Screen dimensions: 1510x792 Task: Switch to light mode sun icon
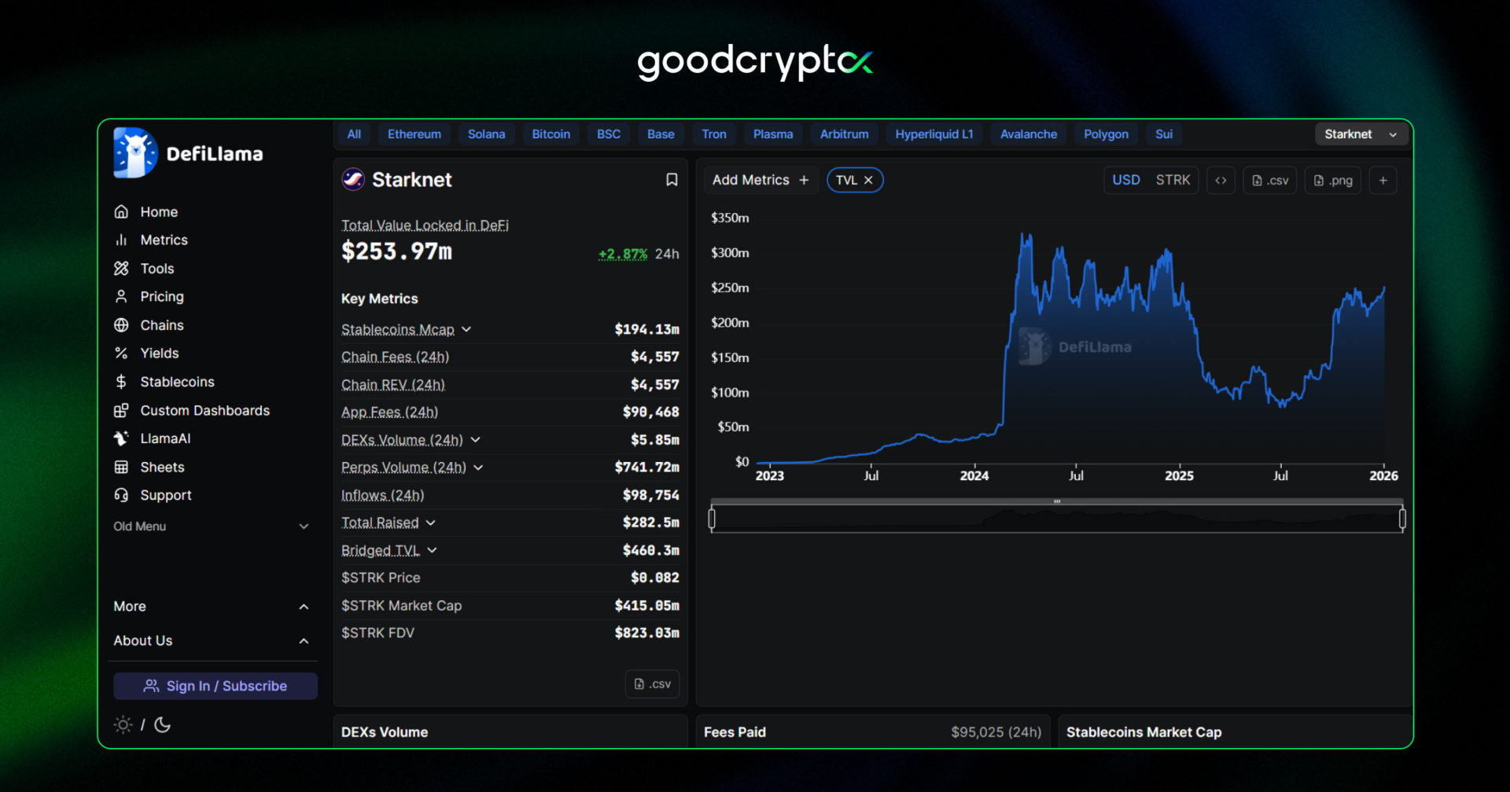[x=123, y=724]
